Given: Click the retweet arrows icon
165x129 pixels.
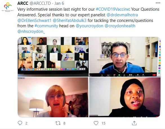Looking at the screenshot, I should (x=58, y=123).
